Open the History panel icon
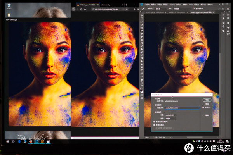Image resolution: width=233 pixels, height=155 pixels. pyautogui.click(x=223, y=15)
